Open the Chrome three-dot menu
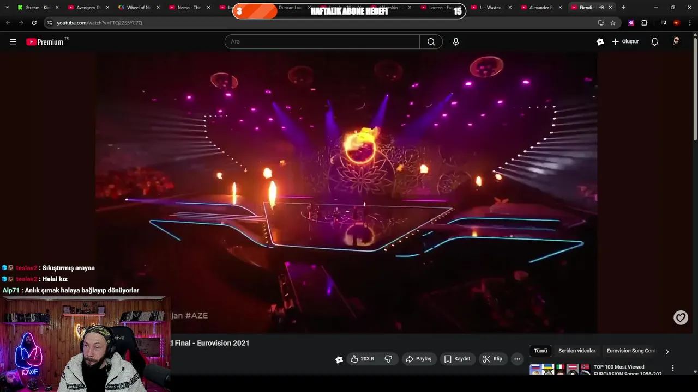The image size is (698, 392). [x=690, y=23]
